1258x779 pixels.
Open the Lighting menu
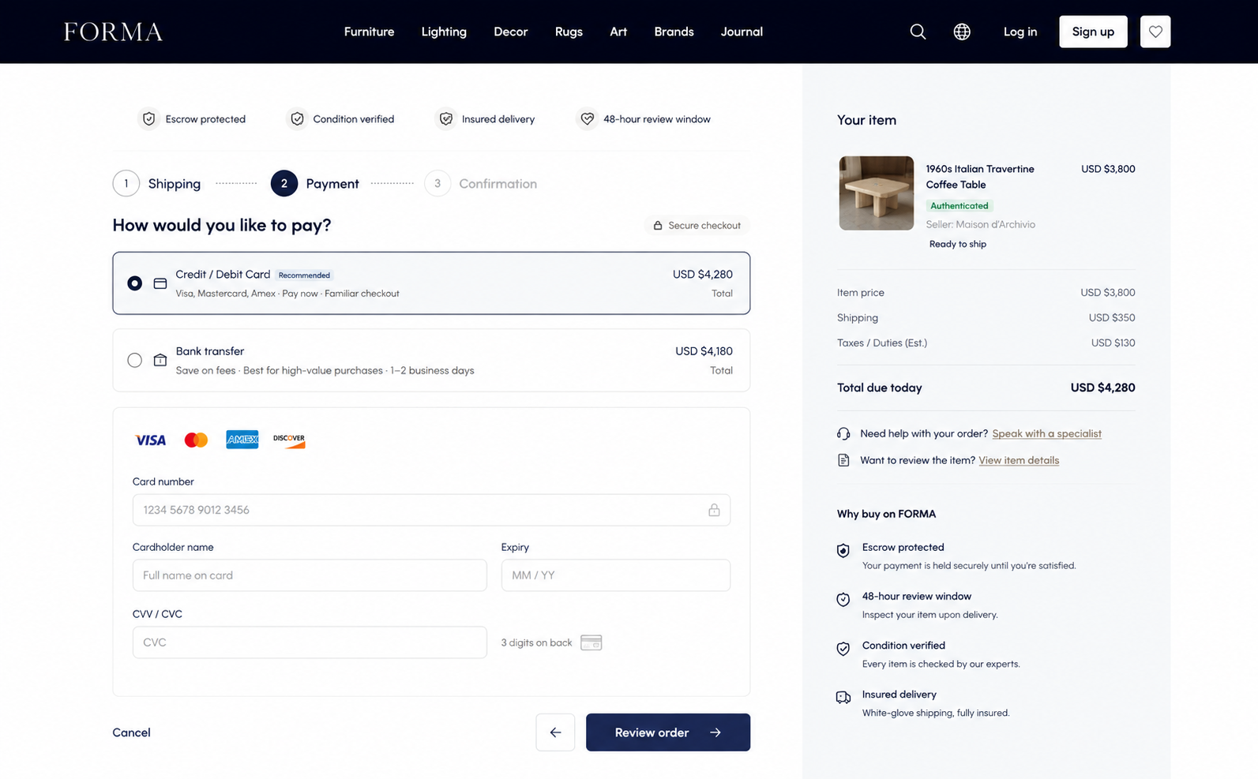coord(444,32)
